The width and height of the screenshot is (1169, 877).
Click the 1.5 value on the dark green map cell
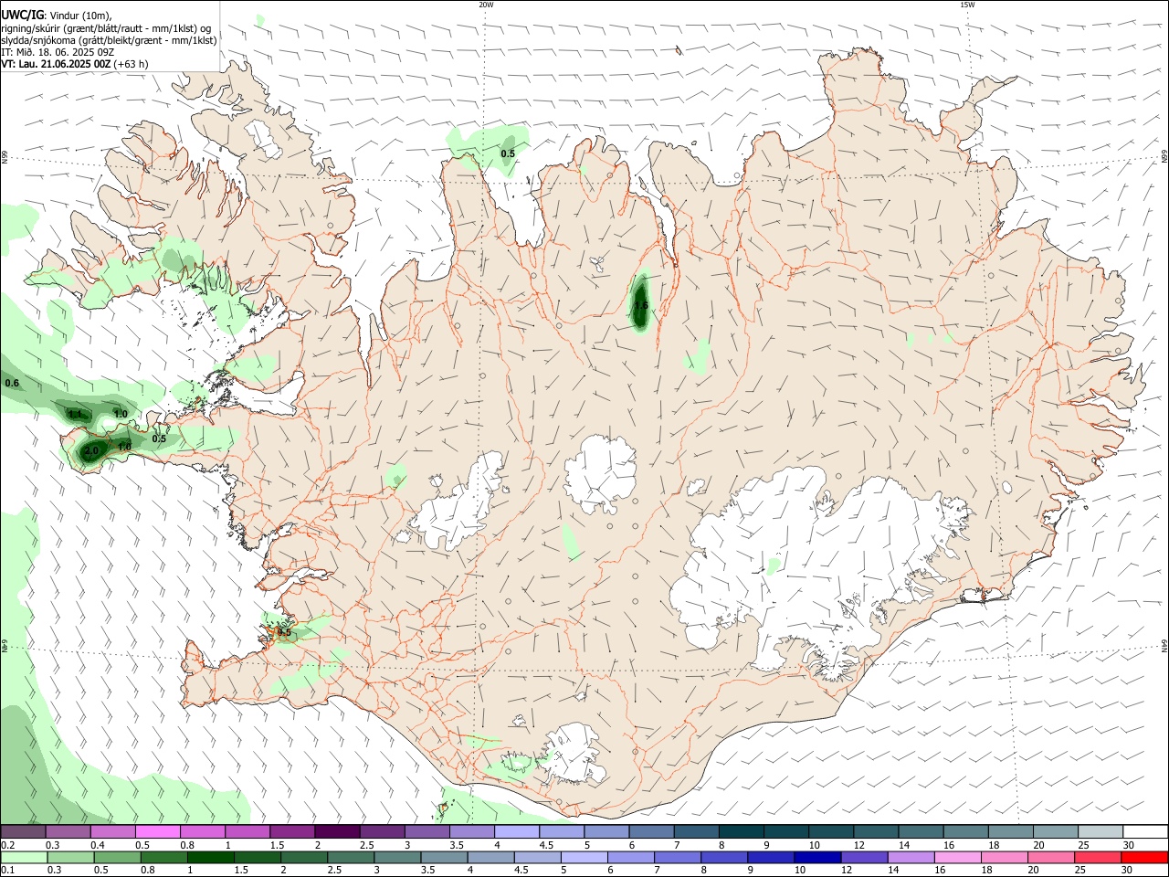click(641, 305)
